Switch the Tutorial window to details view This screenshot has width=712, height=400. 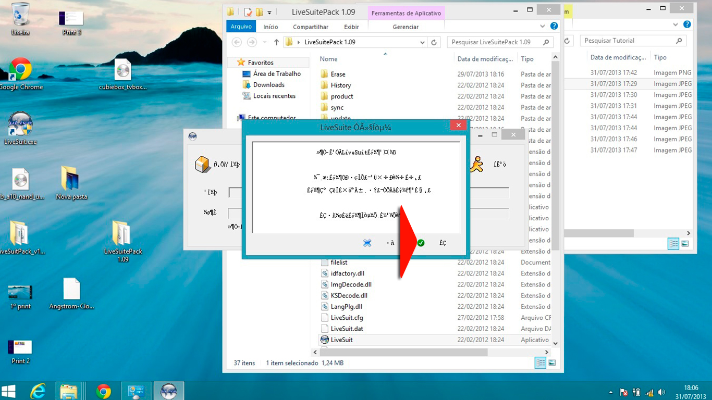click(x=673, y=243)
